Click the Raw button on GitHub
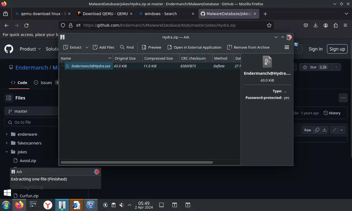 tap(307, 130)
